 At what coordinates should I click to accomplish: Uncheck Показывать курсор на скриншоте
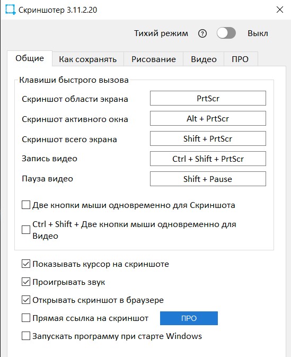[x=26, y=264]
